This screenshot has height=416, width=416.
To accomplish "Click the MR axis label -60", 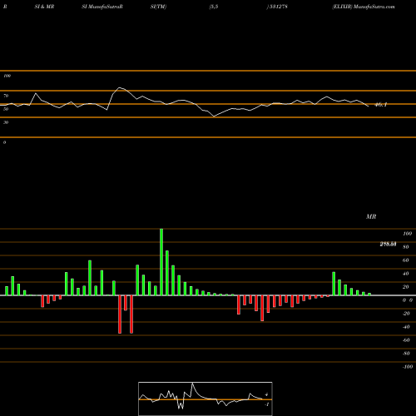I will point(406,340).
